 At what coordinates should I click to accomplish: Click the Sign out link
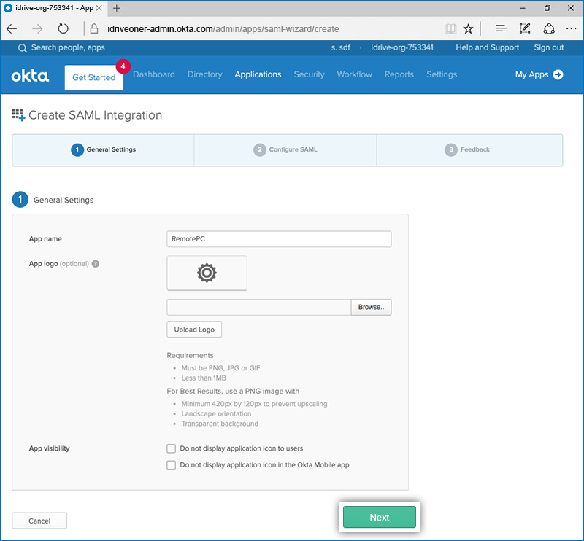click(x=549, y=47)
